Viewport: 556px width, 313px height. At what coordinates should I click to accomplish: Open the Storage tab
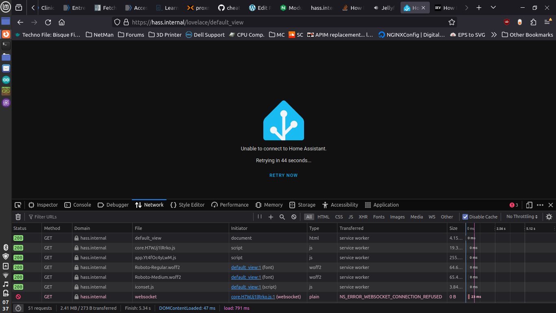tap(302, 205)
